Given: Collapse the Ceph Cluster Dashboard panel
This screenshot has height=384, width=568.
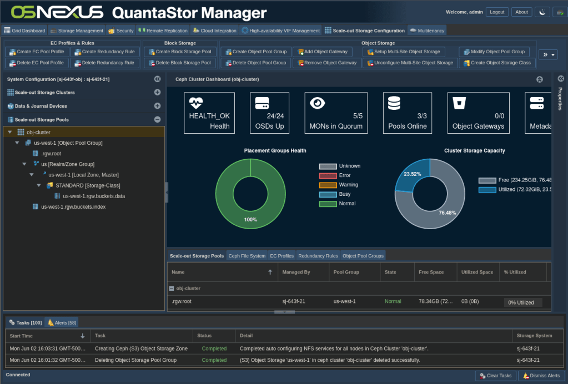Looking at the screenshot, I should click(x=539, y=79).
